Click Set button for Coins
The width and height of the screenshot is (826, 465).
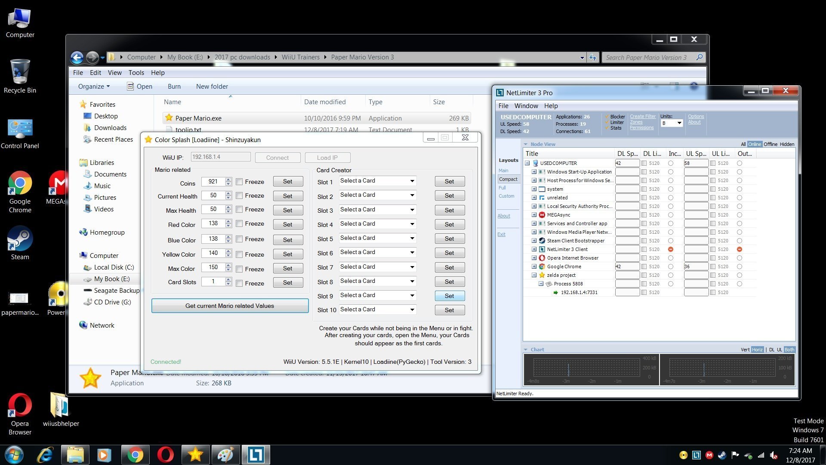287,182
